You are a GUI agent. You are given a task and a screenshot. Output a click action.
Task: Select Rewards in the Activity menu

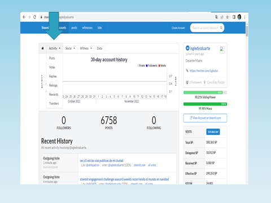point(54,94)
